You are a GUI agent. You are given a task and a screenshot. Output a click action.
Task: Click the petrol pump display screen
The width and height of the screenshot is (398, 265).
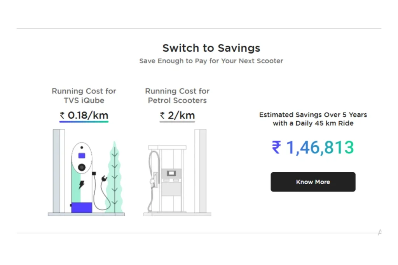171,173
